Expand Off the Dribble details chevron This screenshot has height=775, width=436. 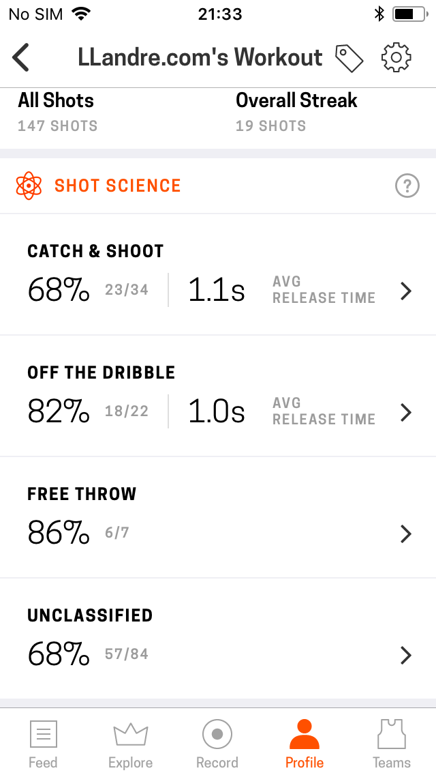click(406, 413)
